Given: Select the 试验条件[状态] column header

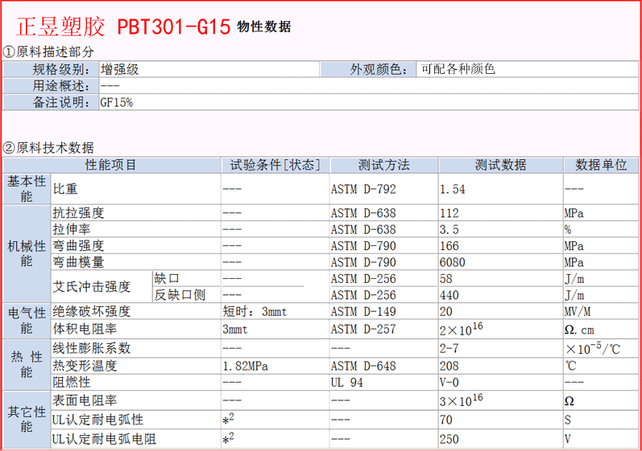Looking at the screenshot, I should [275, 165].
